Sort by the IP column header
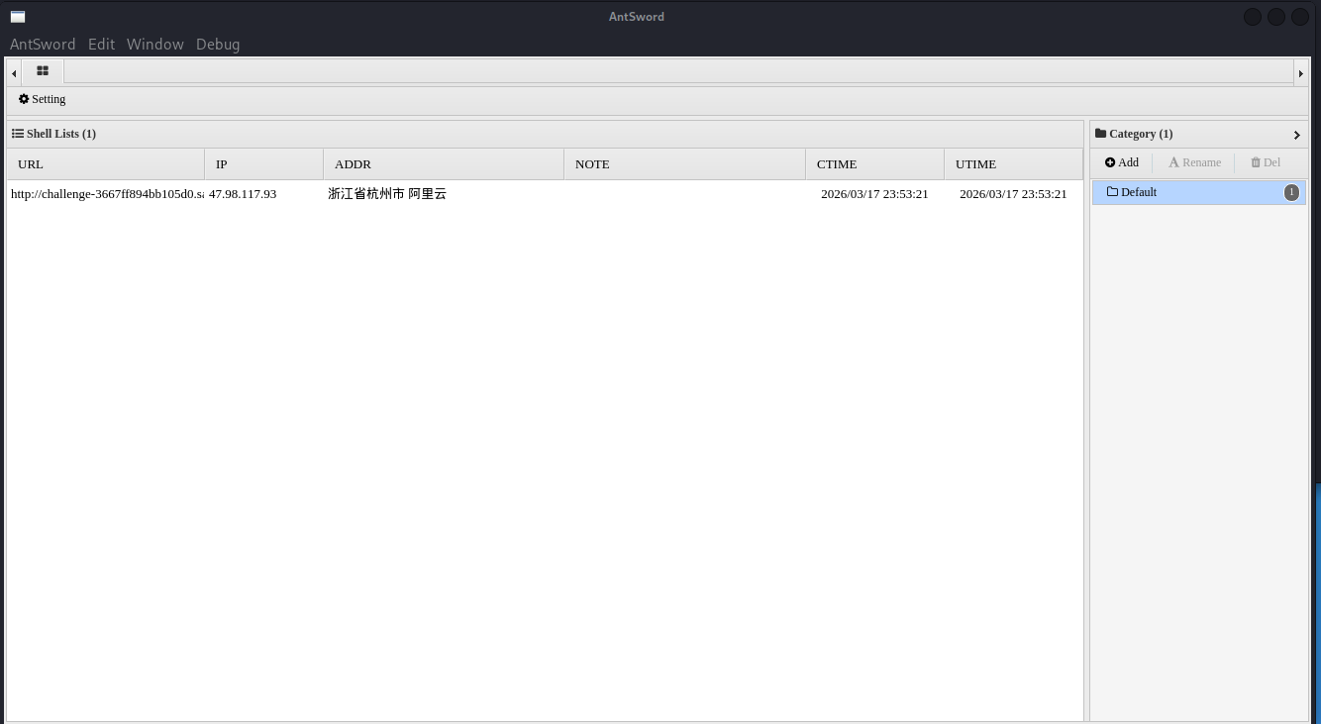The image size is (1321, 724). tap(264, 164)
